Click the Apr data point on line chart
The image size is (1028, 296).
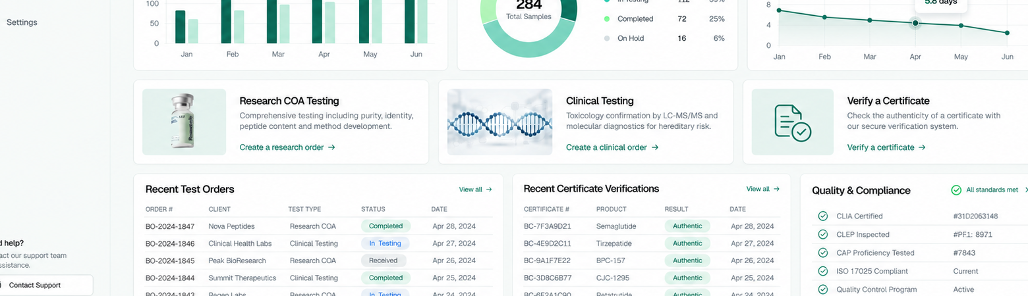[x=915, y=24]
